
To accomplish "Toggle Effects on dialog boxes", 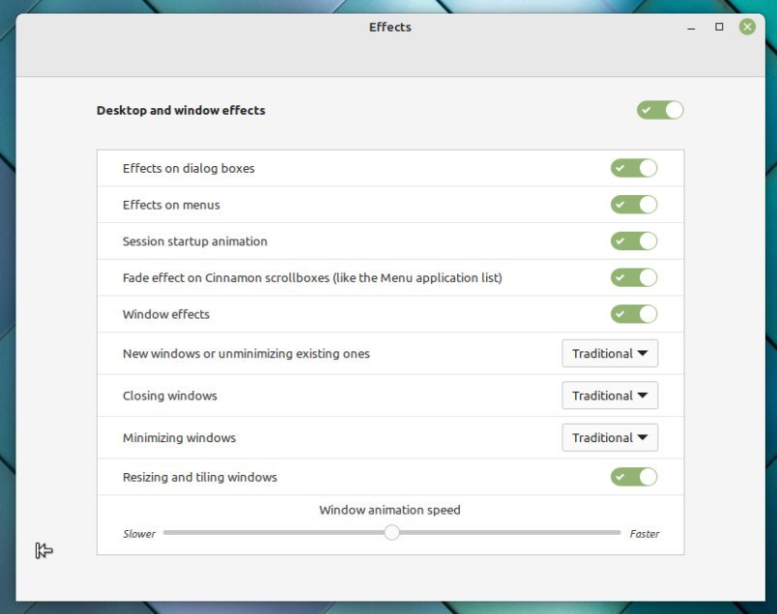I will pos(634,168).
